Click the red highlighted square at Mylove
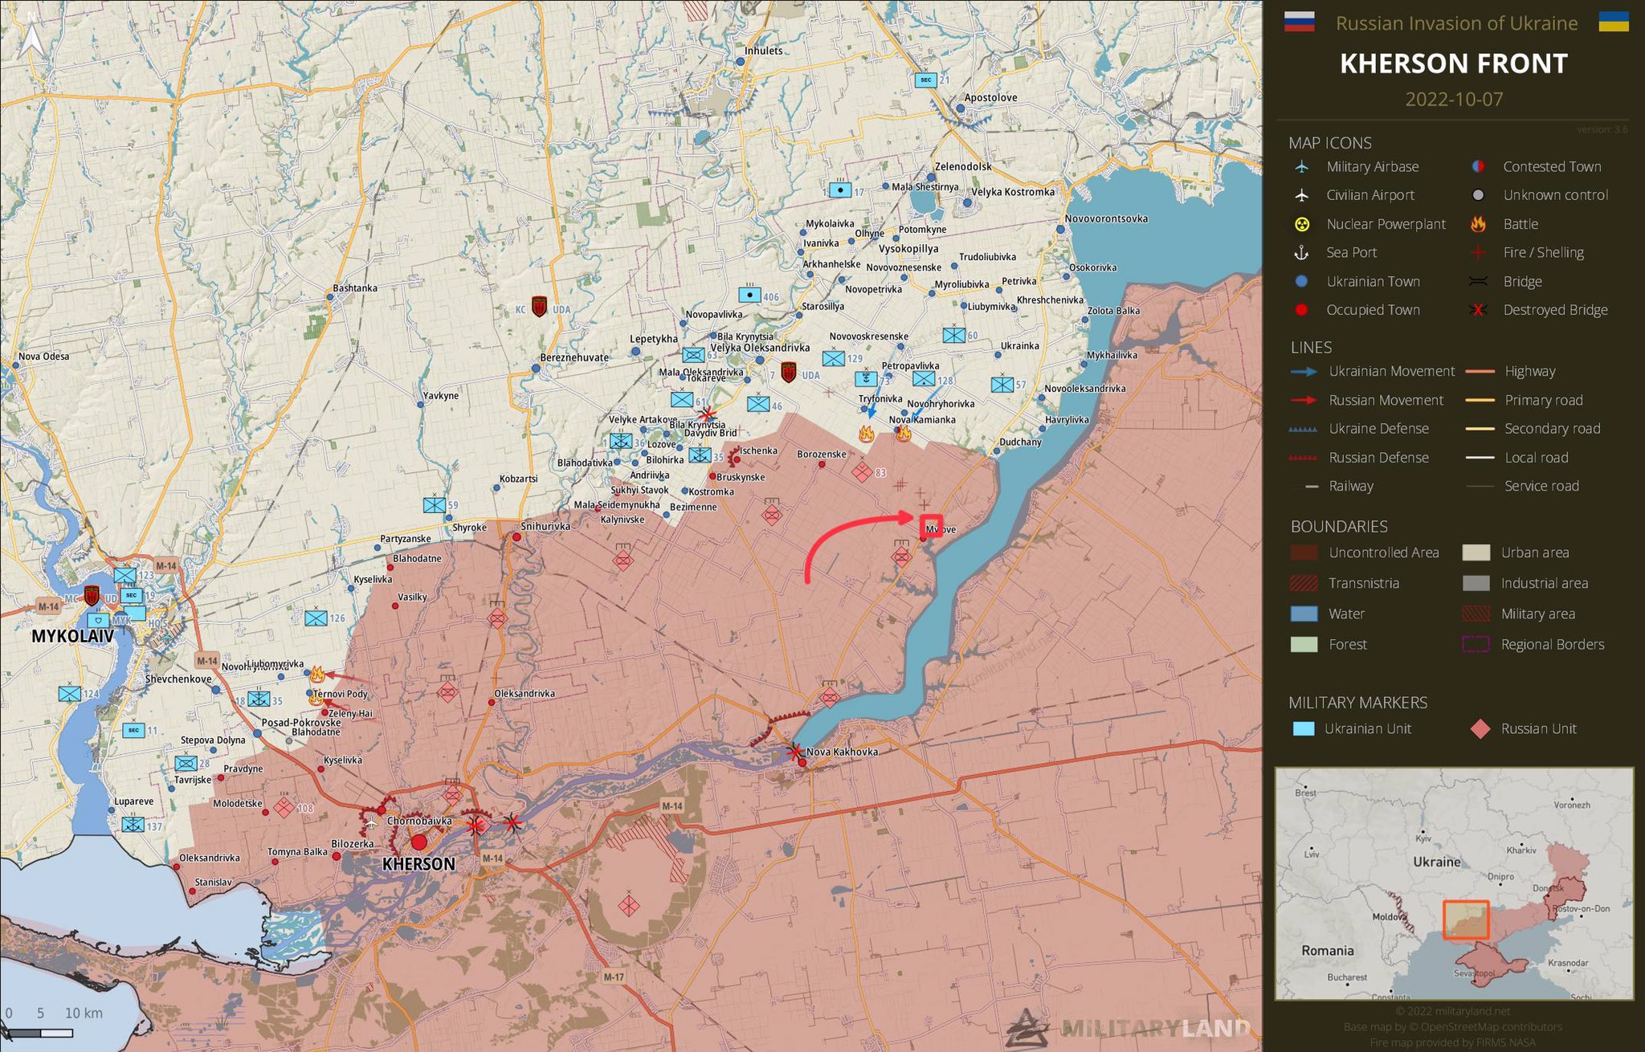 930,527
